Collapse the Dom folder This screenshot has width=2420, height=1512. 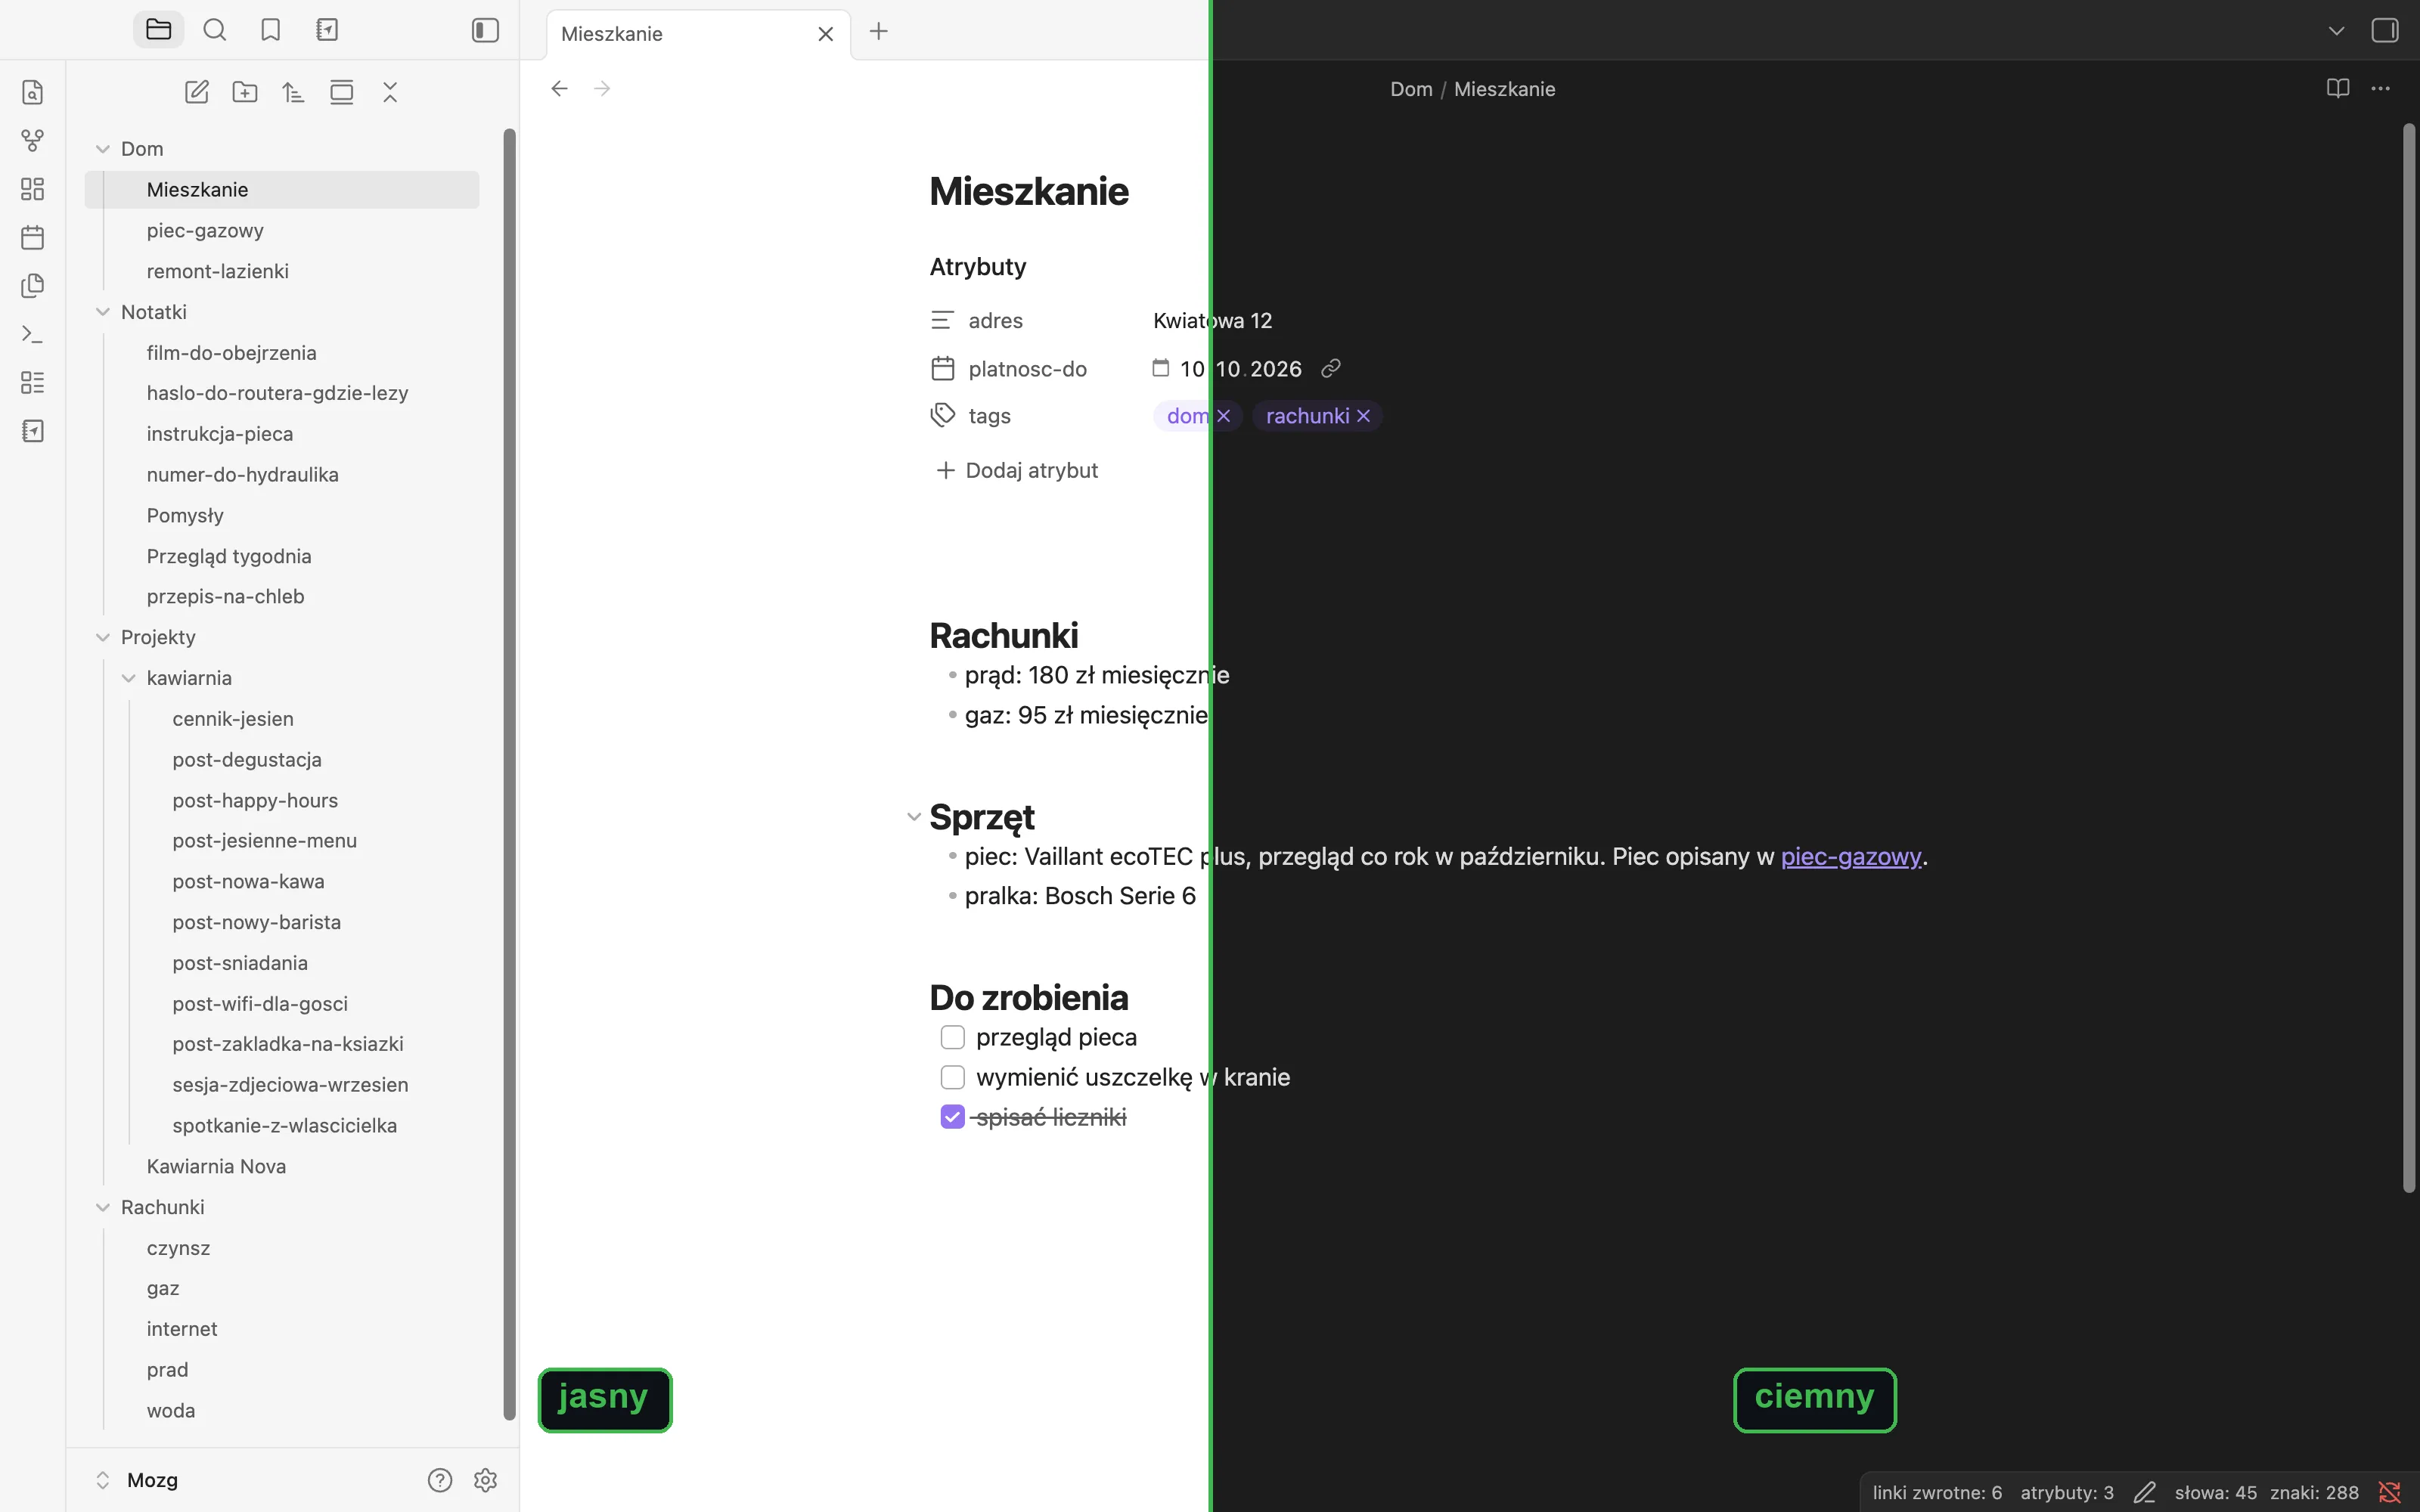point(102,149)
